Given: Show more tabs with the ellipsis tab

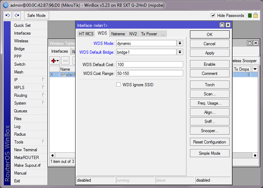Looking at the screenshot, I should (163, 34).
